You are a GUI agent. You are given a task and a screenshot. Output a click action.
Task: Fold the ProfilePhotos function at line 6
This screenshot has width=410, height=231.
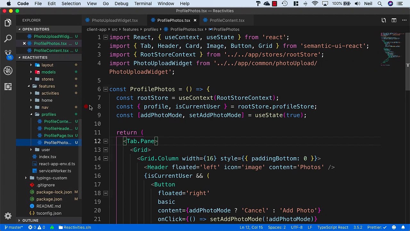pyautogui.click(x=105, y=89)
